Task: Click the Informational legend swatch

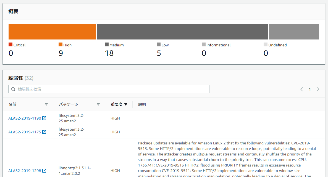Action: pyautogui.click(x=204, y=44)
